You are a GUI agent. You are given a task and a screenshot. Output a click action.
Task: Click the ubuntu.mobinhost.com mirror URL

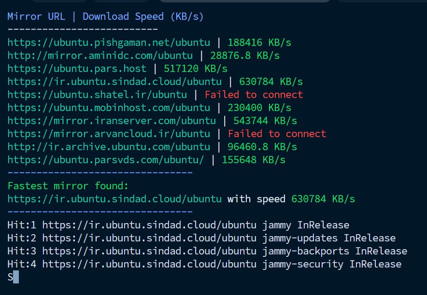109,108
